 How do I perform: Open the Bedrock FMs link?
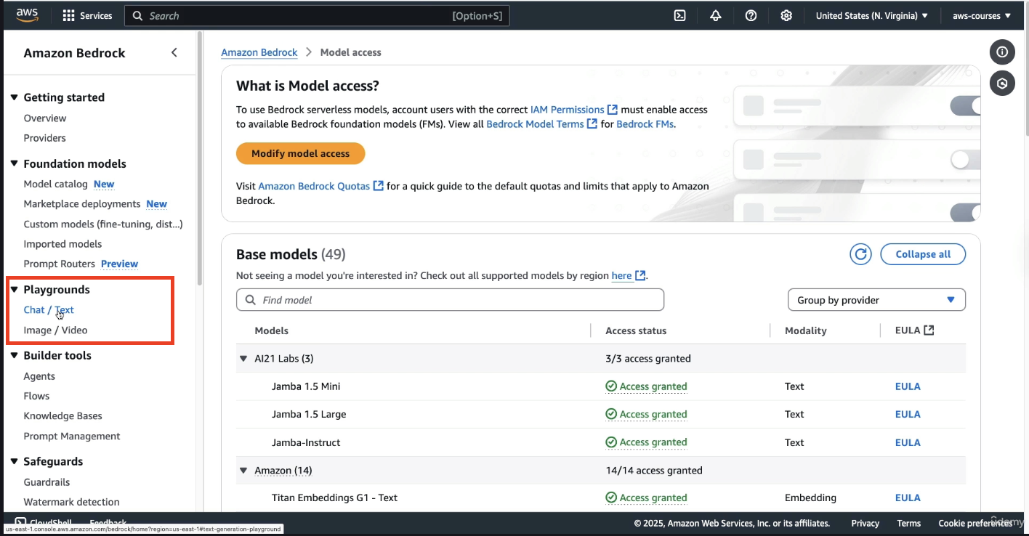(645, 124)
